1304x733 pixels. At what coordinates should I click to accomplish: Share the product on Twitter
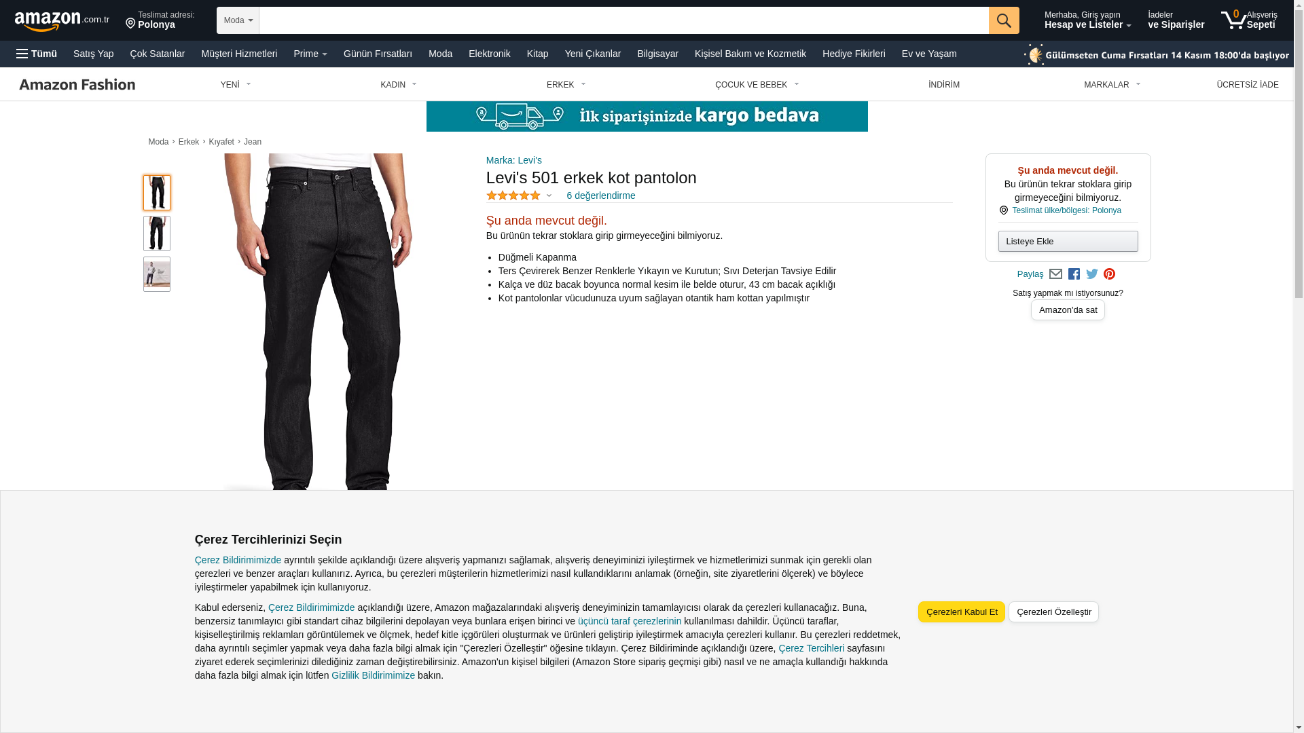click(x=1091, y=274)
